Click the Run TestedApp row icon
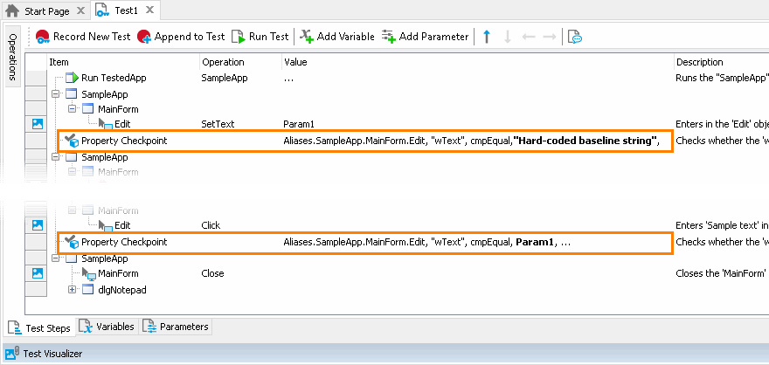This screenshot has height=365, width=769. (x=72, y=78)
